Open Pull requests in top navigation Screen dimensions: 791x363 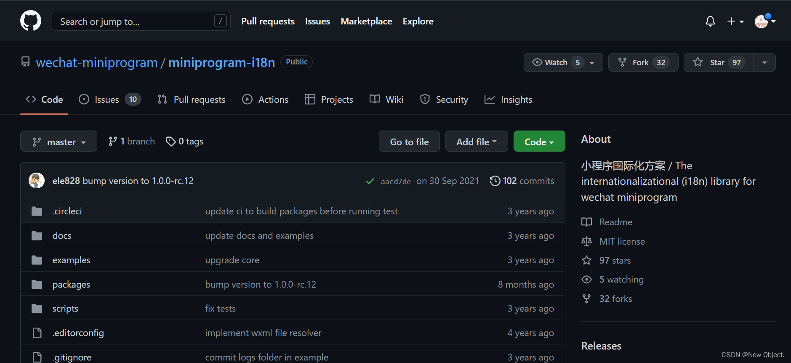[x=268, y=21]
